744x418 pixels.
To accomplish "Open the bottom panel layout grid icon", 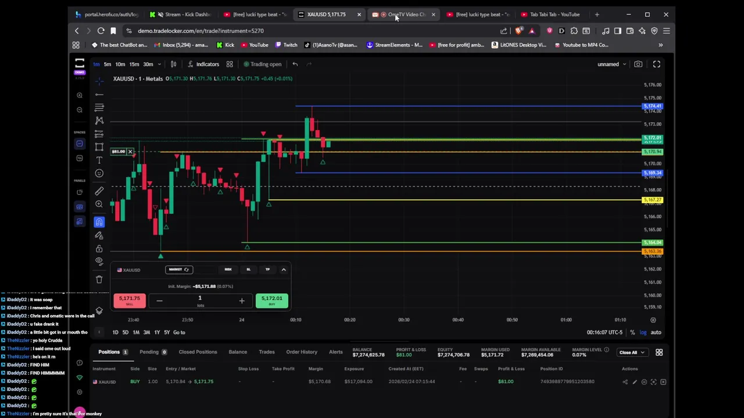I will (659, 352).
